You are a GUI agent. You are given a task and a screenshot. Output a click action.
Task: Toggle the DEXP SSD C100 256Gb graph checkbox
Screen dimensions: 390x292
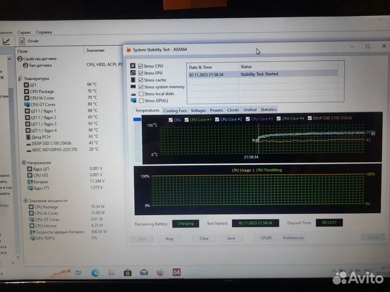pos(310,118)
